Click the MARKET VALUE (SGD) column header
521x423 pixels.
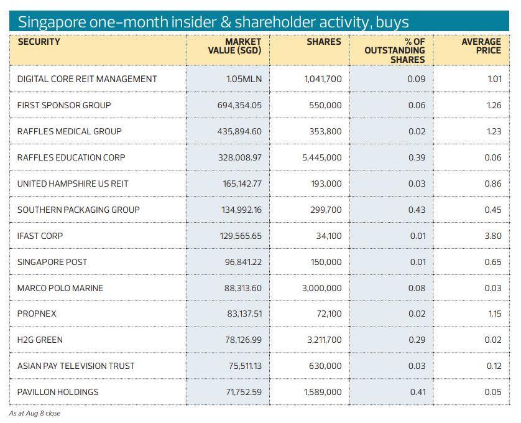234,46
